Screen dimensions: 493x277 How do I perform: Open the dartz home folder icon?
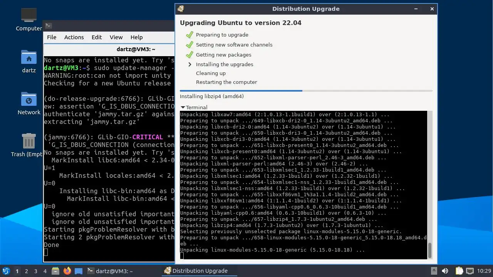tap(29, 61)
